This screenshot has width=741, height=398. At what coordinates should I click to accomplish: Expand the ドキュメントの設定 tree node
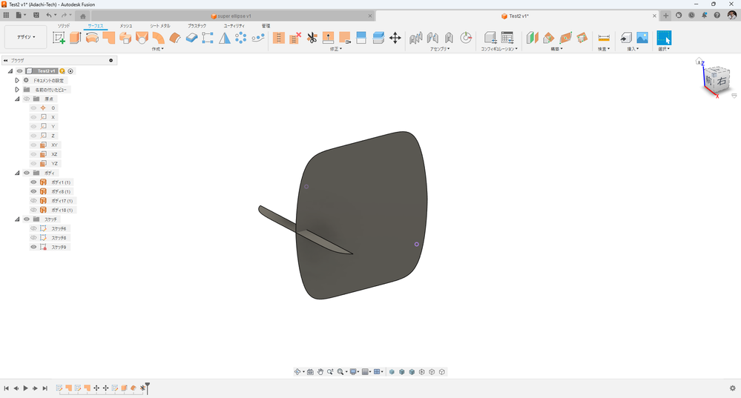tap(18, 80)
